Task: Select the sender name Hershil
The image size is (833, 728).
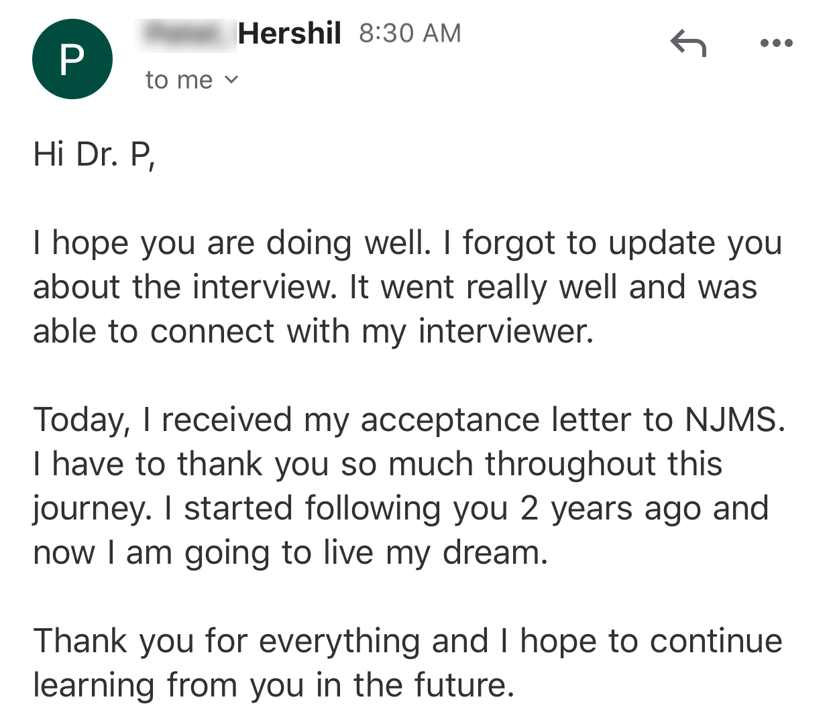Action: pos(289,34)
